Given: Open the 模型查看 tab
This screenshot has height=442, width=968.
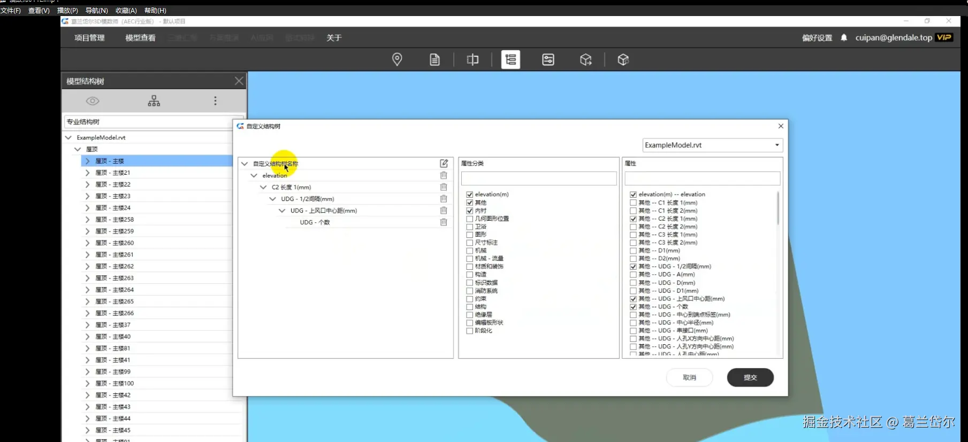Looking at the screenshot, I should [140, 37].
